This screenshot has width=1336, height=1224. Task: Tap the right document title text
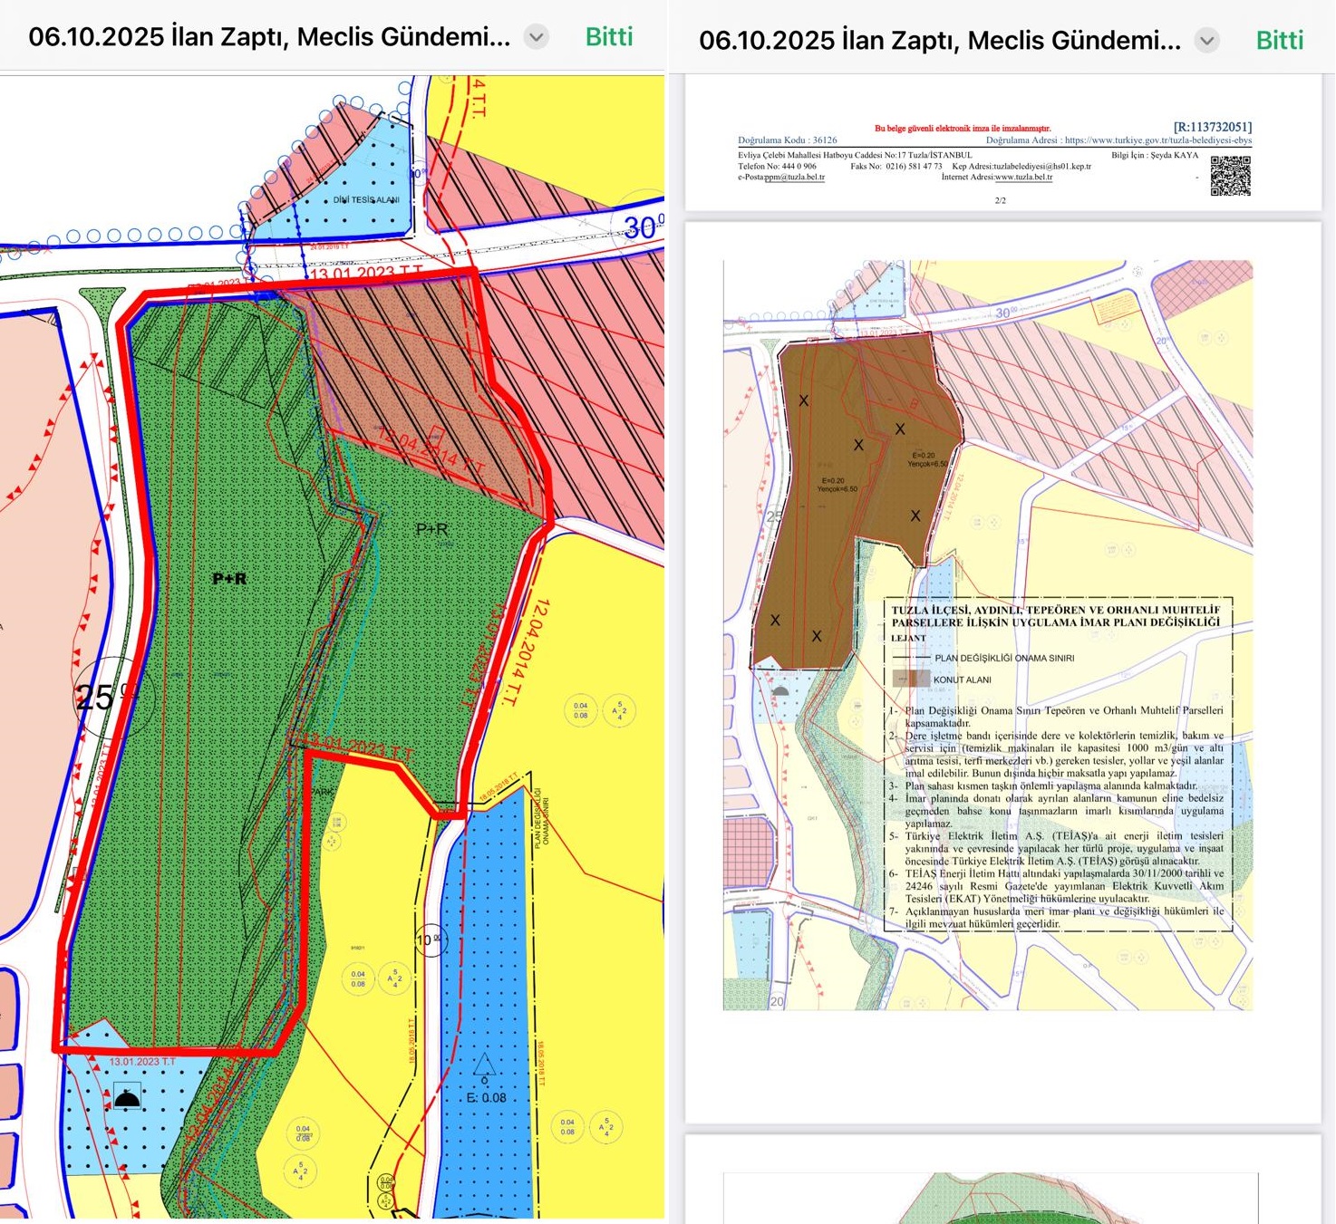[939, 41]
